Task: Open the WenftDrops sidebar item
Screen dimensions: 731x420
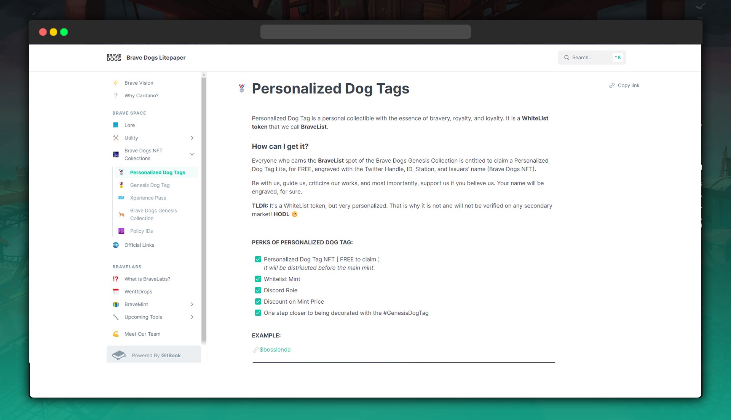Action: tap(138, 292)
